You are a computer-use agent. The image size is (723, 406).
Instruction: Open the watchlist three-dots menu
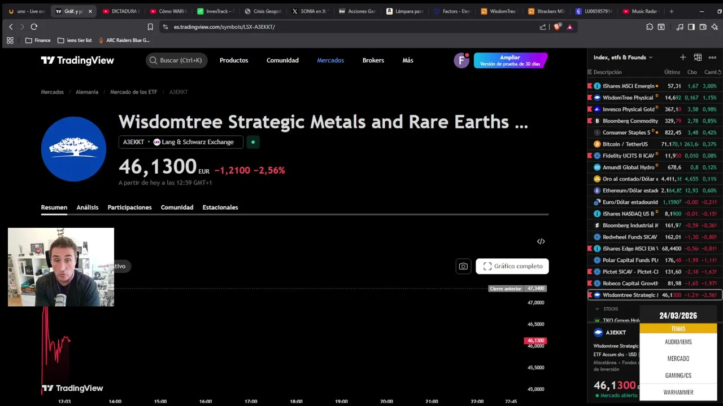(712, 58)
